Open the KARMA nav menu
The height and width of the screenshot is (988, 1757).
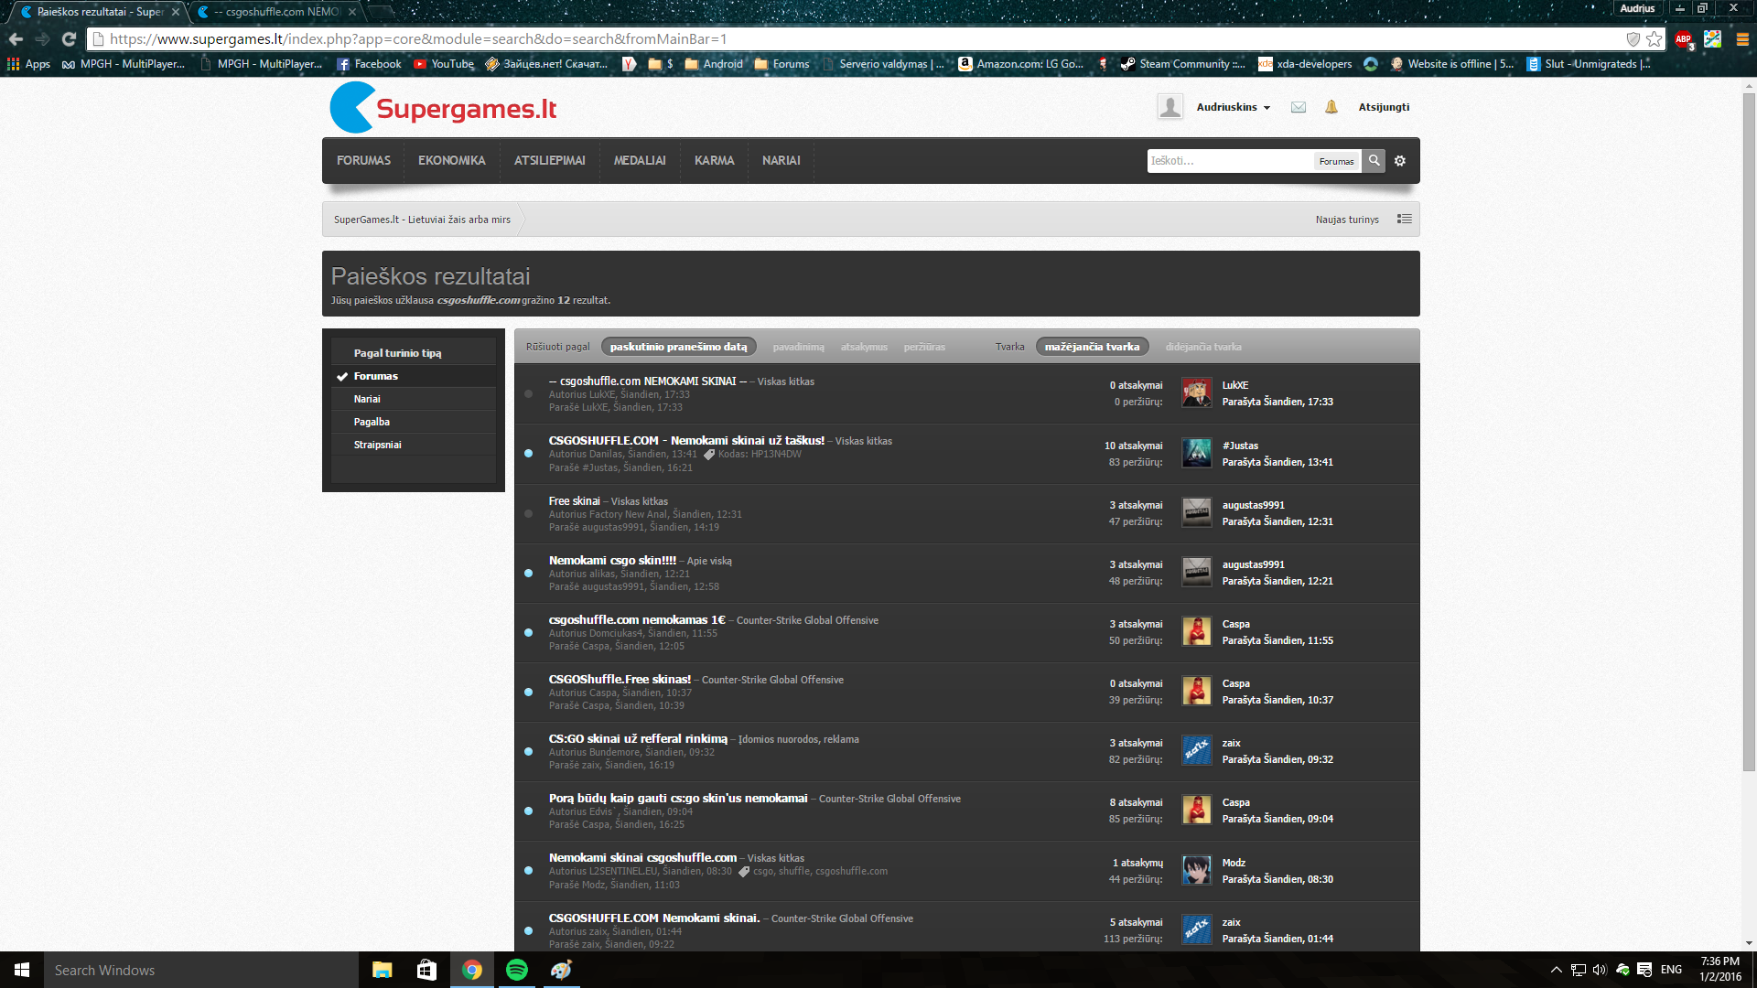click(x=715, y=160)
